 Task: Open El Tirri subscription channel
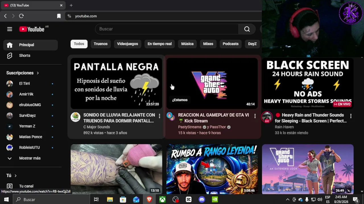pyautogui.click(x=31, y=84)
